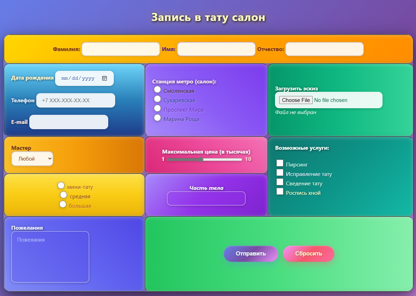Screen dimensions: 416x296
Task: Click the 'No file chosen' text
Action: [x=330, y=100]
